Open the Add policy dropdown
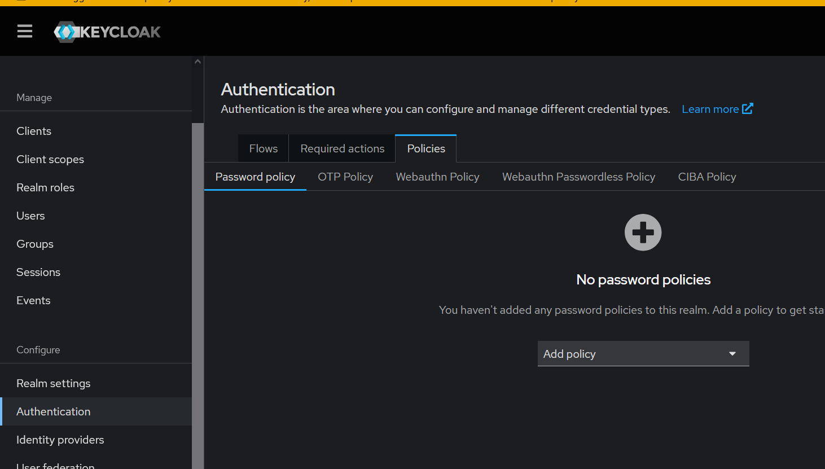This screenshot has height=469, width=825. point(643,354)
